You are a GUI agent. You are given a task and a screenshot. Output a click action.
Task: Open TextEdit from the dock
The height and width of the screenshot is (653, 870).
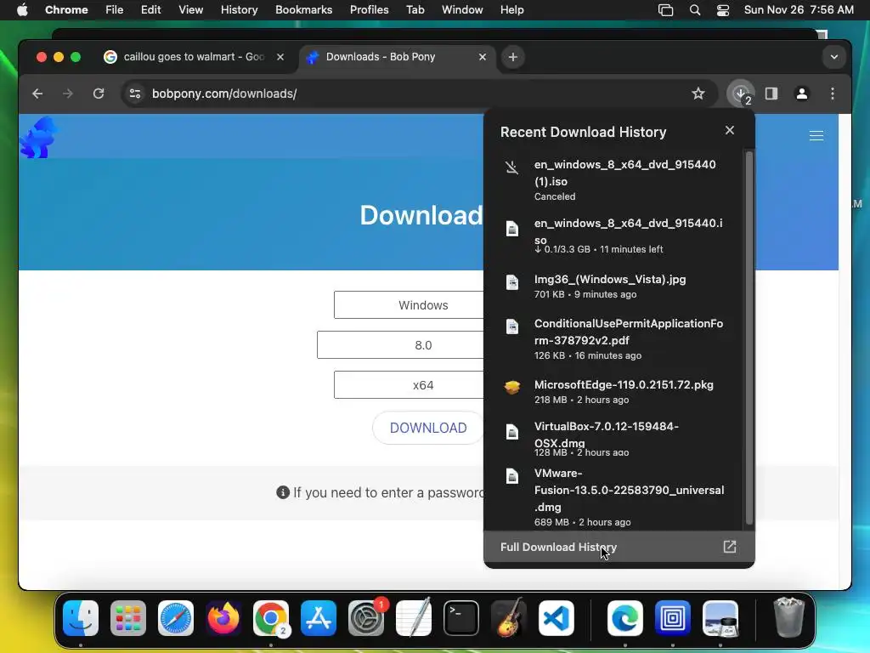click(x=414, y=617)
